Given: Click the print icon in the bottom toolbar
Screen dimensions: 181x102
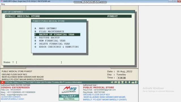Looking at the screenshot, I should click(133, 82).
